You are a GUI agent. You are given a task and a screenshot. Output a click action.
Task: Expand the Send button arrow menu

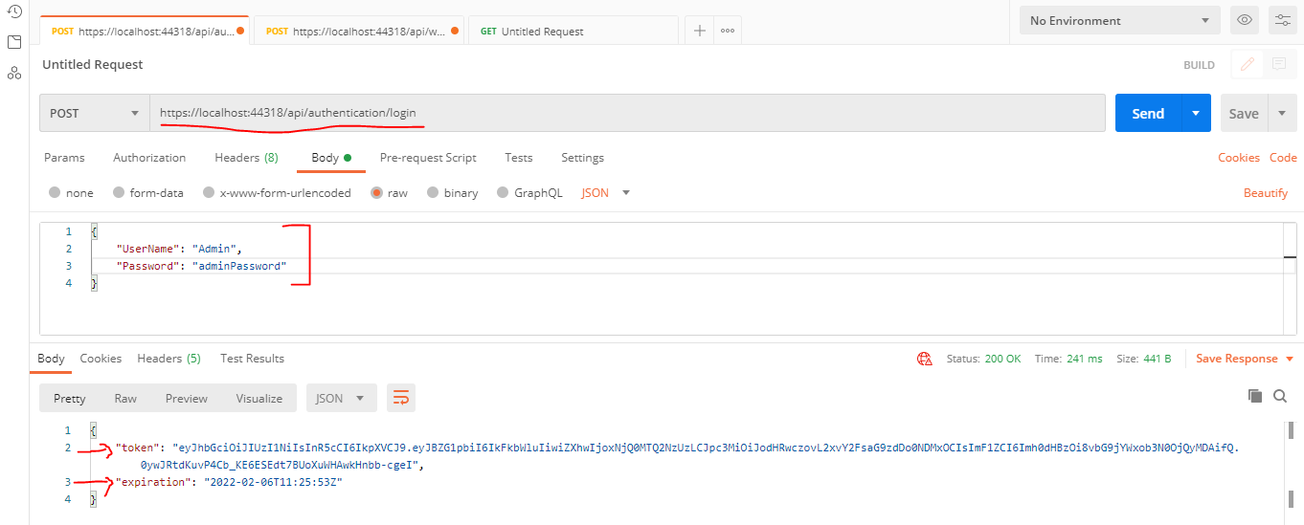coord(1196,113)
